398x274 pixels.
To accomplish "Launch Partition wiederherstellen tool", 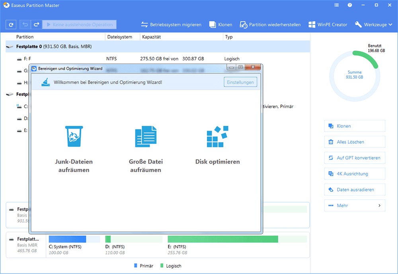I will pyautogui.click(x=270, y=24).
